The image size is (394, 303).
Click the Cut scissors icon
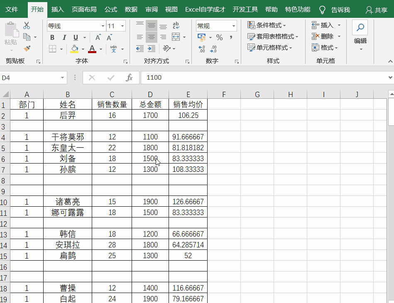click(27, 26)
